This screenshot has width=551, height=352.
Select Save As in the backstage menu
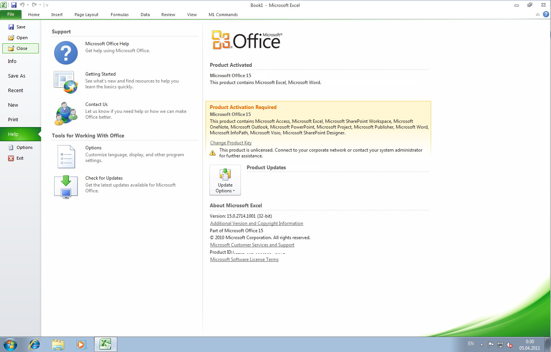coord(17,76)
